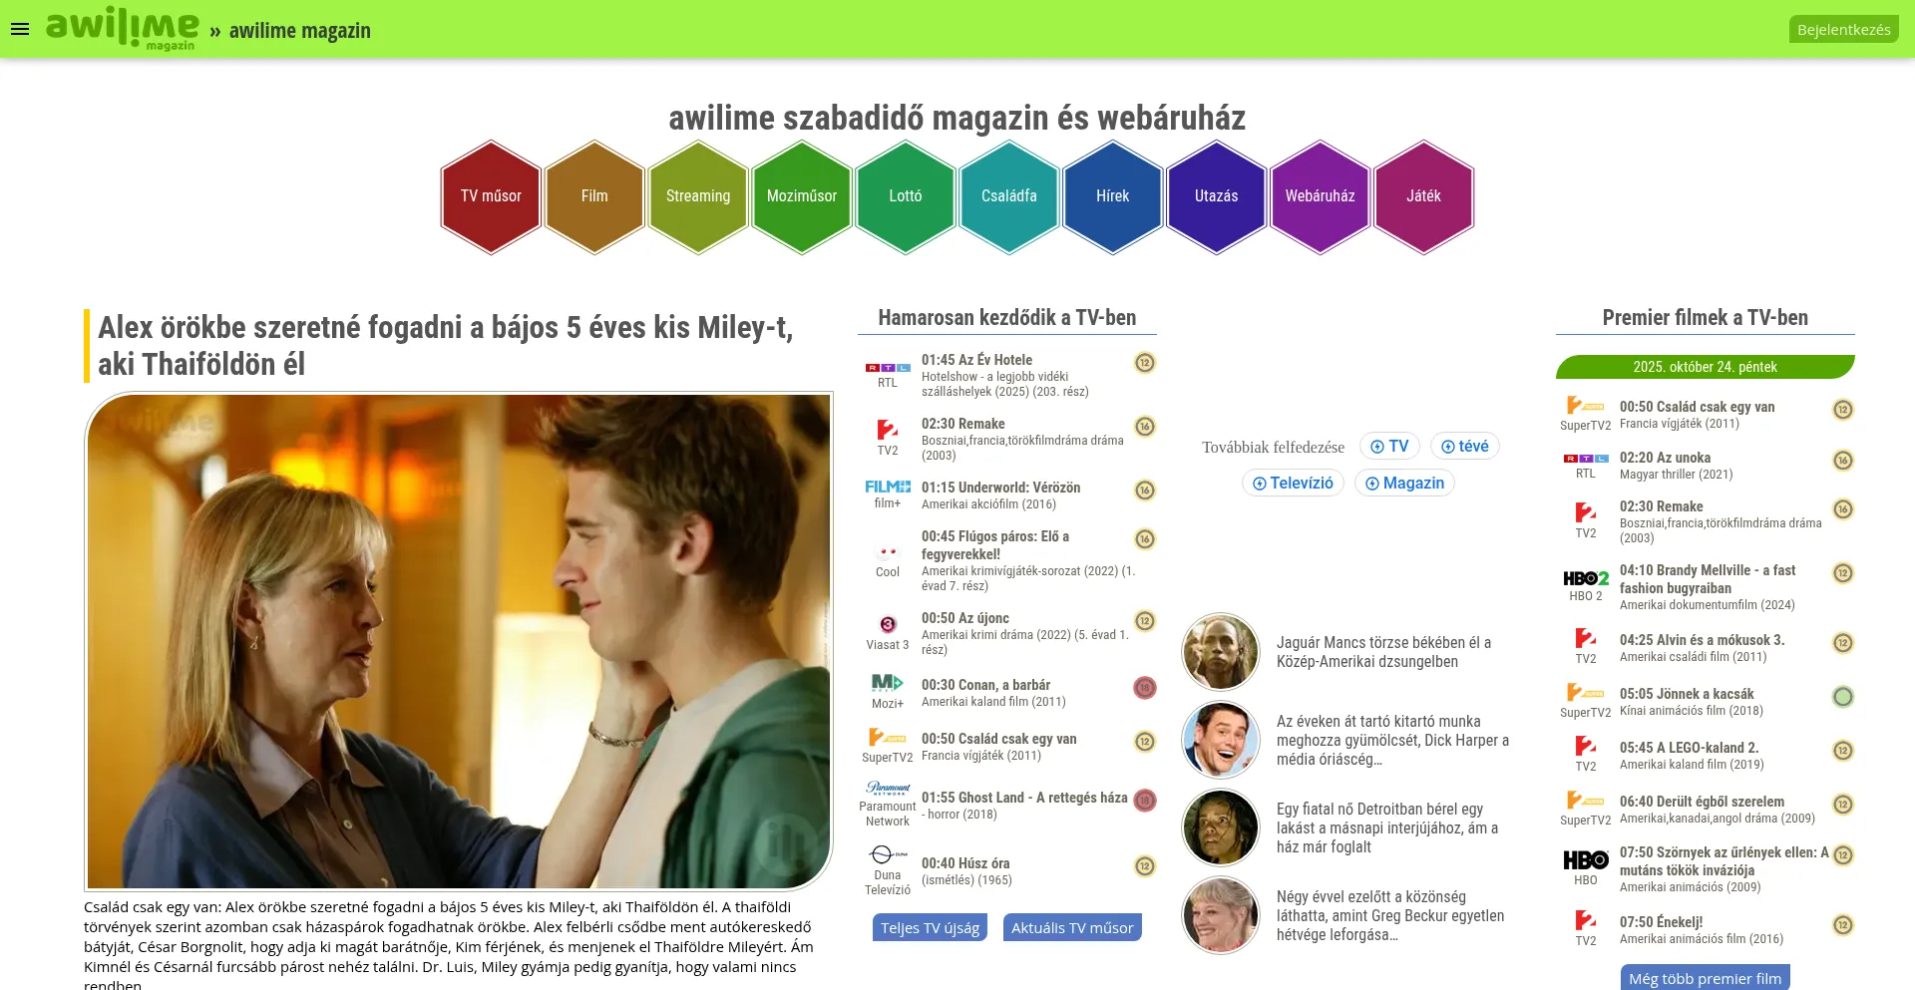Open the Teljes TV újság button
1915x990 pixels.
[930, 927]
